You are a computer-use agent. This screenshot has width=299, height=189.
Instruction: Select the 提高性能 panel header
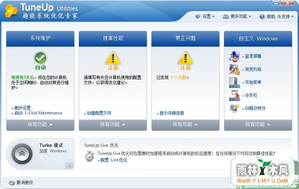click(x=113, y=39)
